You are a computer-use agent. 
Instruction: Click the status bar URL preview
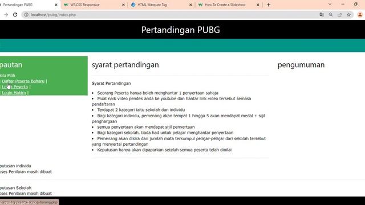click(29, 202)
